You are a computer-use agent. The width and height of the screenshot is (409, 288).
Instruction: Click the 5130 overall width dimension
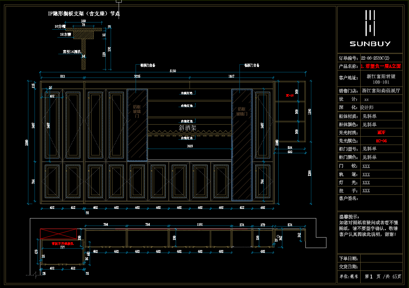coord(173,71)
